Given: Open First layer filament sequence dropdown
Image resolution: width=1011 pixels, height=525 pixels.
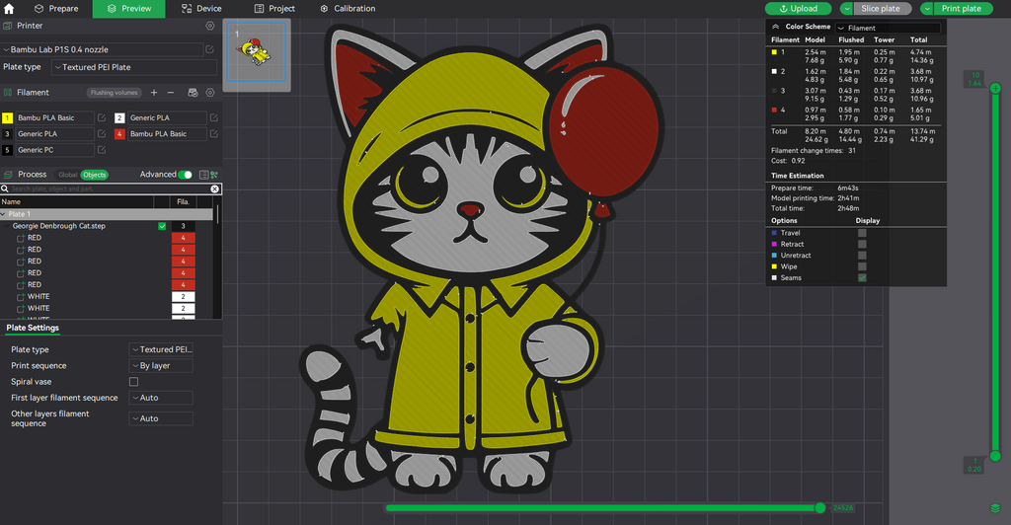Looking at the screenshot, I should [161, 398].
